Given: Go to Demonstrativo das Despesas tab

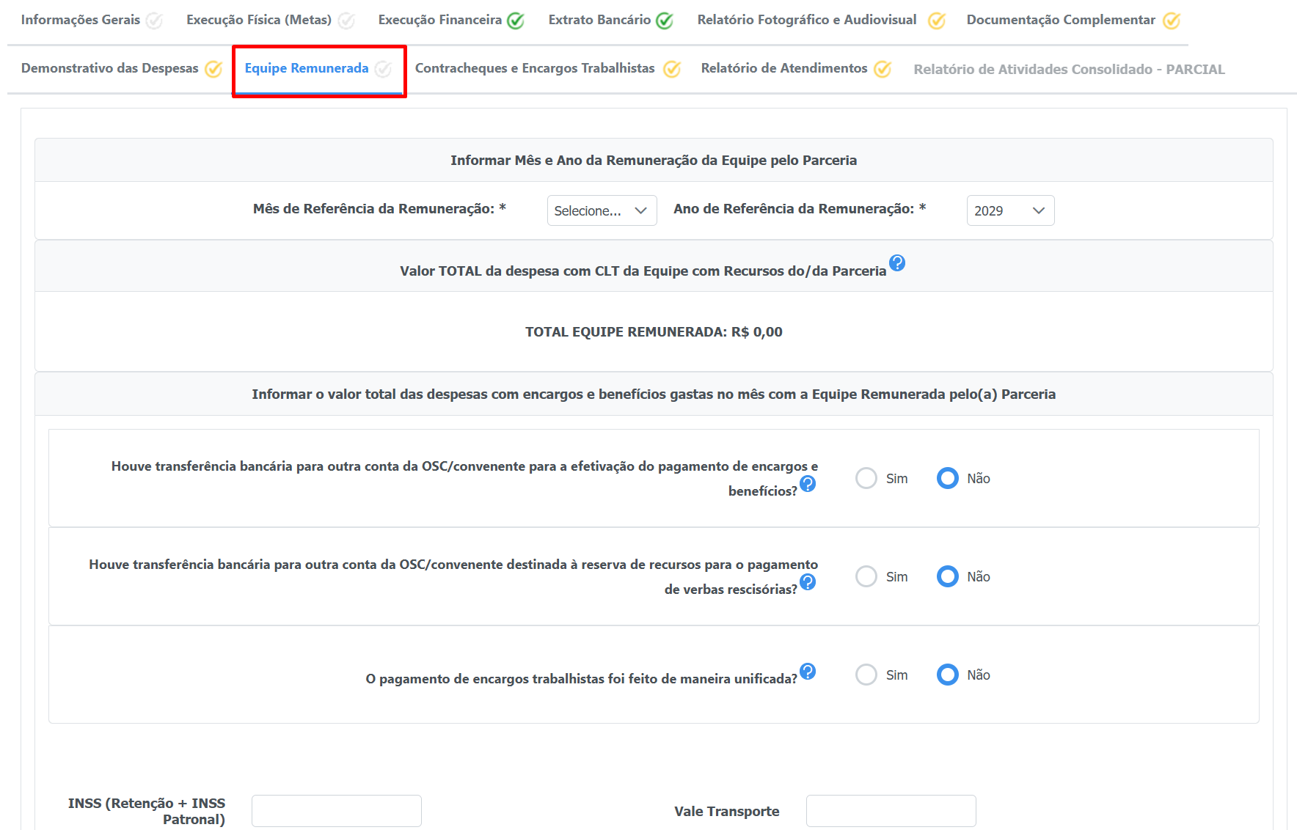Looking at the screenshot, I should pyautogui.click(x=110, y=68).
